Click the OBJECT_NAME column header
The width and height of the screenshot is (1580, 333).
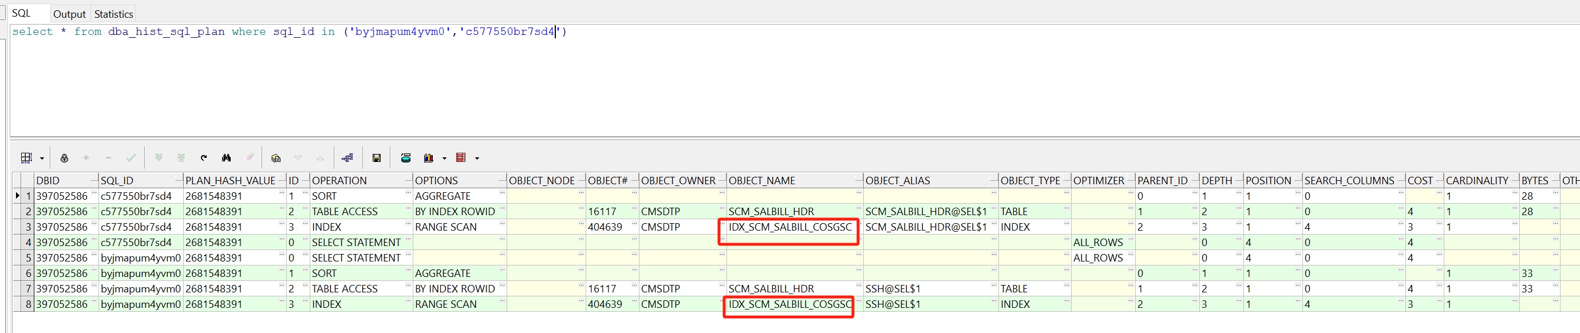(795, 180)
